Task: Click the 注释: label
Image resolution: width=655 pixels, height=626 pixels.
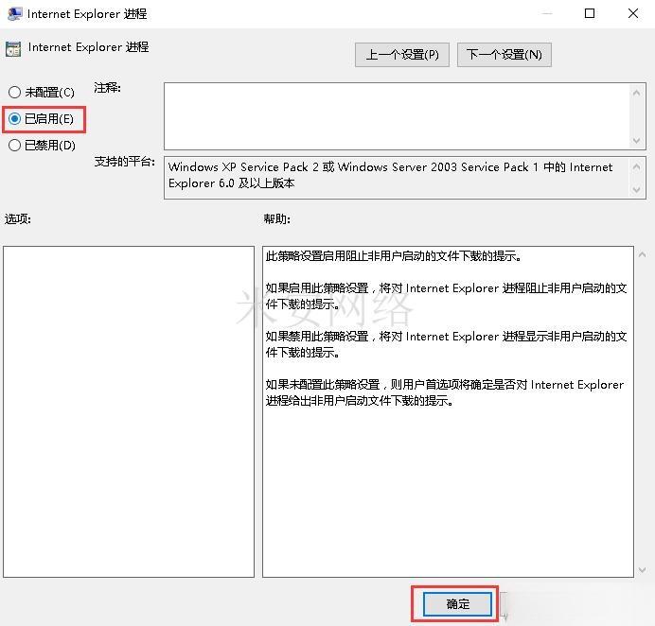Action: [x=107, y=88]
